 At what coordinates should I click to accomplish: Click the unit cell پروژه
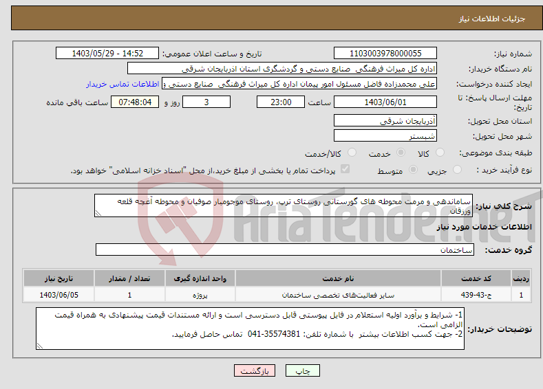[200, 295]
